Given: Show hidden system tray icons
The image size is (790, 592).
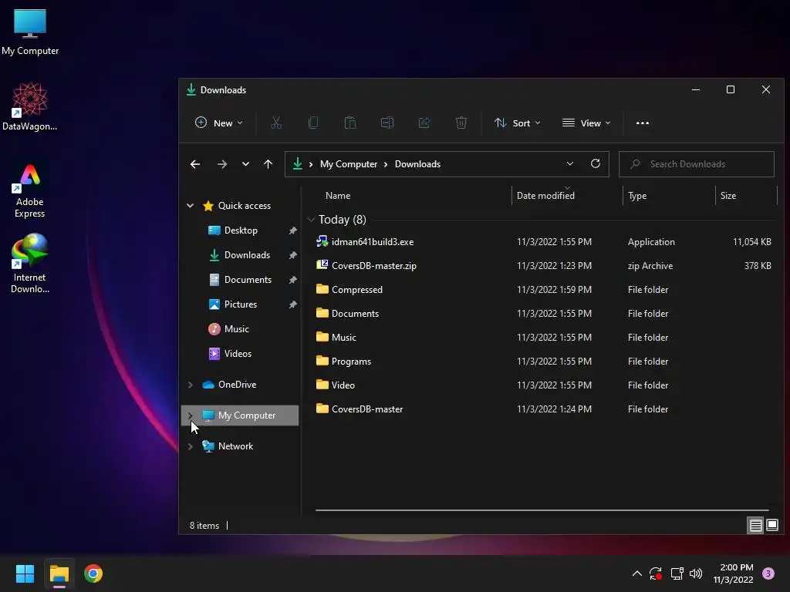Looking at the screenshot, I should click(636, 573).
